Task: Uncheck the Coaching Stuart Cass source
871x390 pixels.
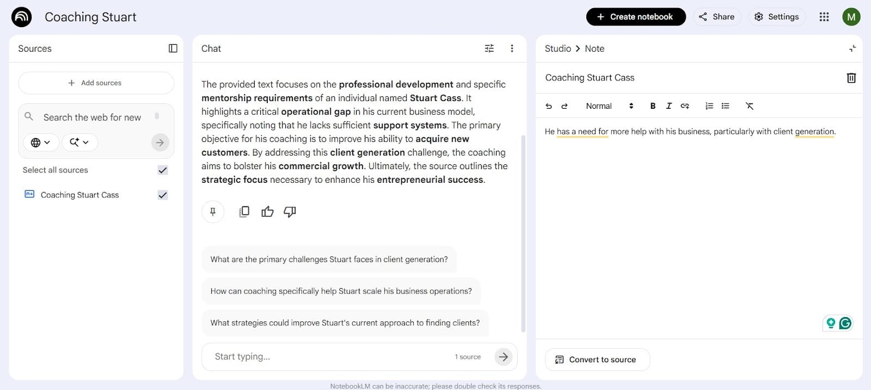Action: pyautogui.click(x=162, y=195)
